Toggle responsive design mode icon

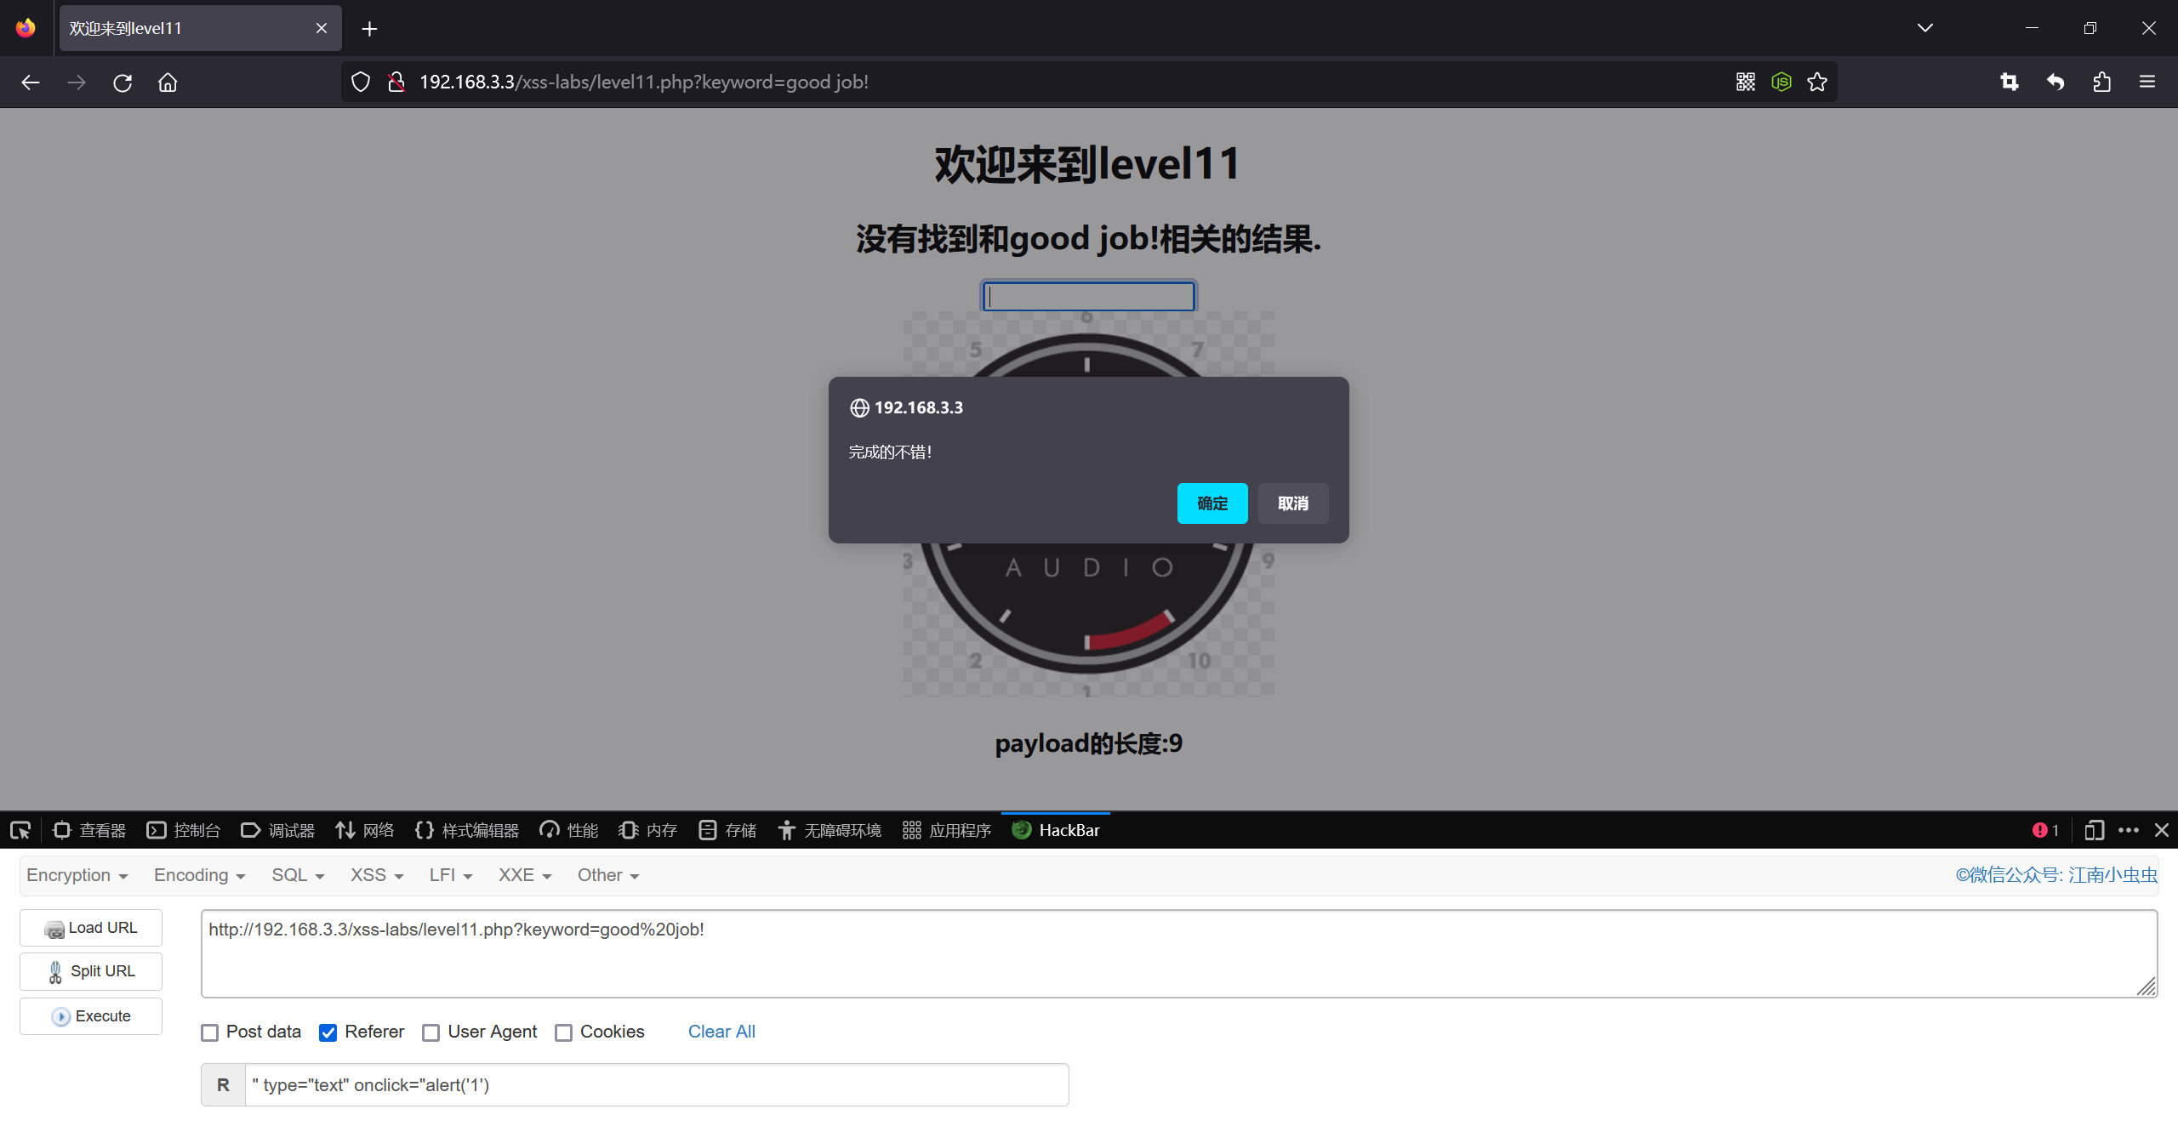[x=2094, y=830]
